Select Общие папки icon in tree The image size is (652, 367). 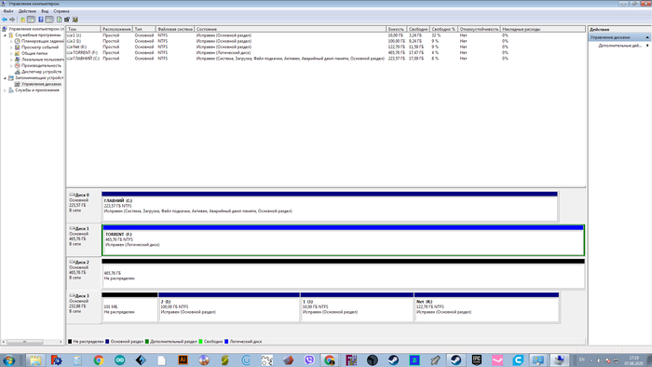coord(18,53)
